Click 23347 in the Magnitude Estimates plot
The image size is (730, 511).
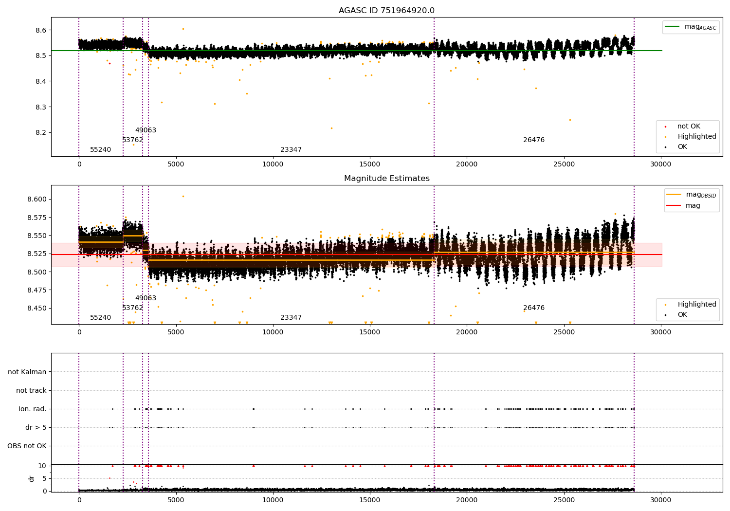click(x=291, y=318)
